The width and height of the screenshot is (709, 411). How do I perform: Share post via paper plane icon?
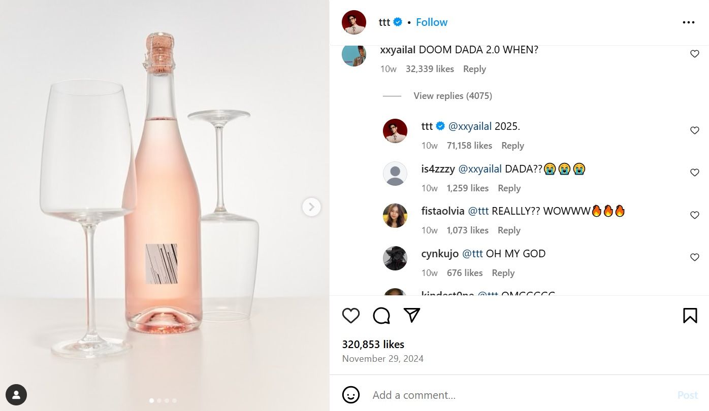click(x=412, y=315)
